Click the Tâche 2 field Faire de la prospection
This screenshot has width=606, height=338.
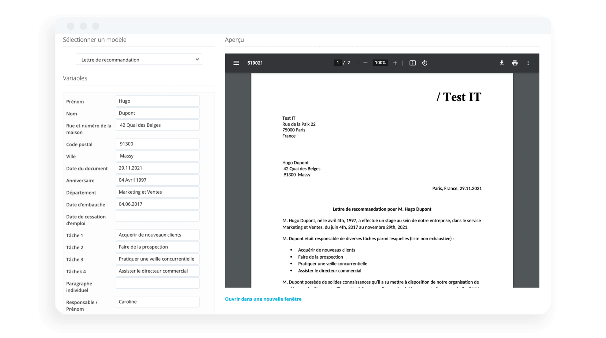click(157, 247)
